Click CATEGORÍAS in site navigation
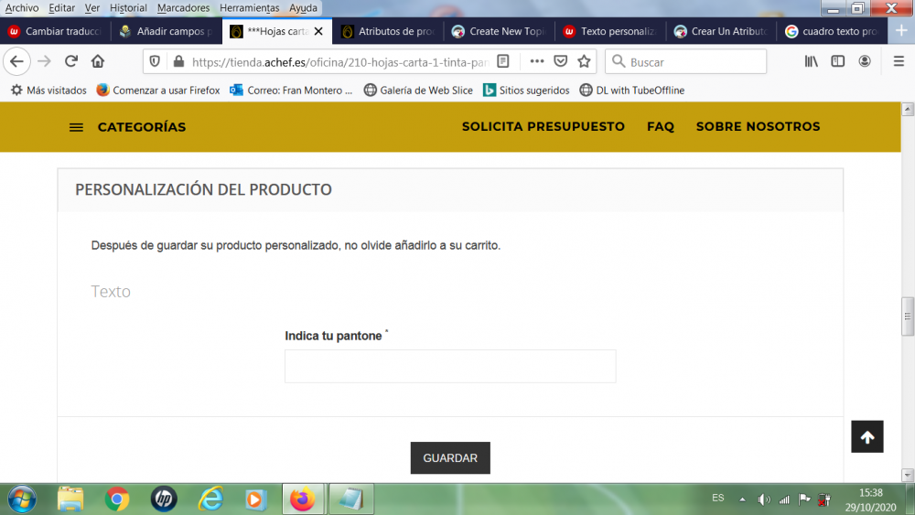Screen dimensions: 915x515 [142, 127]
